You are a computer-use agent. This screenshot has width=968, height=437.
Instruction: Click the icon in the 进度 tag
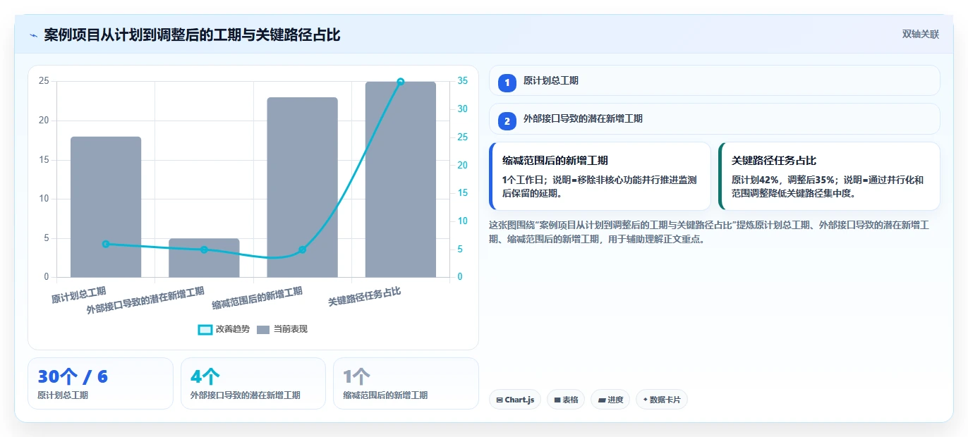pos(602,400)
